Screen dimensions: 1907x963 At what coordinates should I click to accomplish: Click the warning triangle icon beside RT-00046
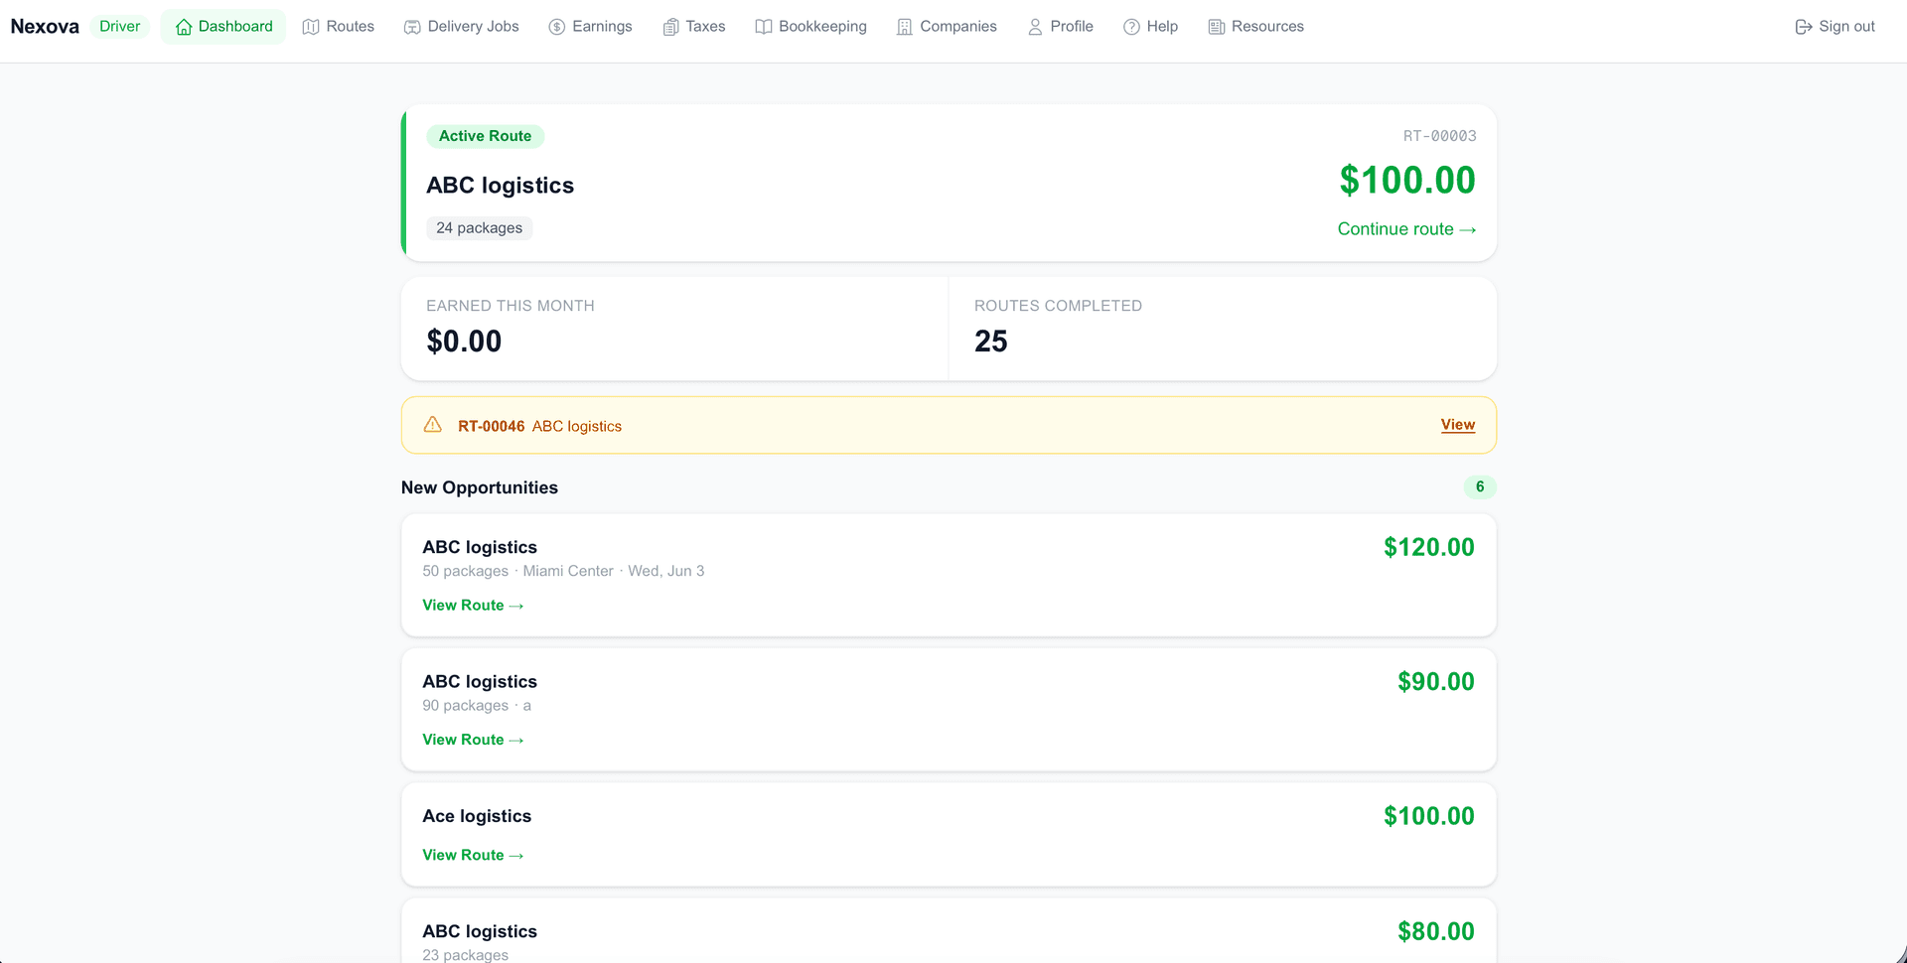433,425
